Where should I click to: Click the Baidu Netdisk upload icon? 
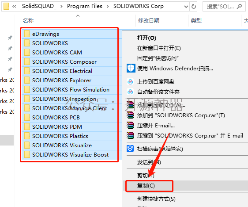[x=130, y=82]
